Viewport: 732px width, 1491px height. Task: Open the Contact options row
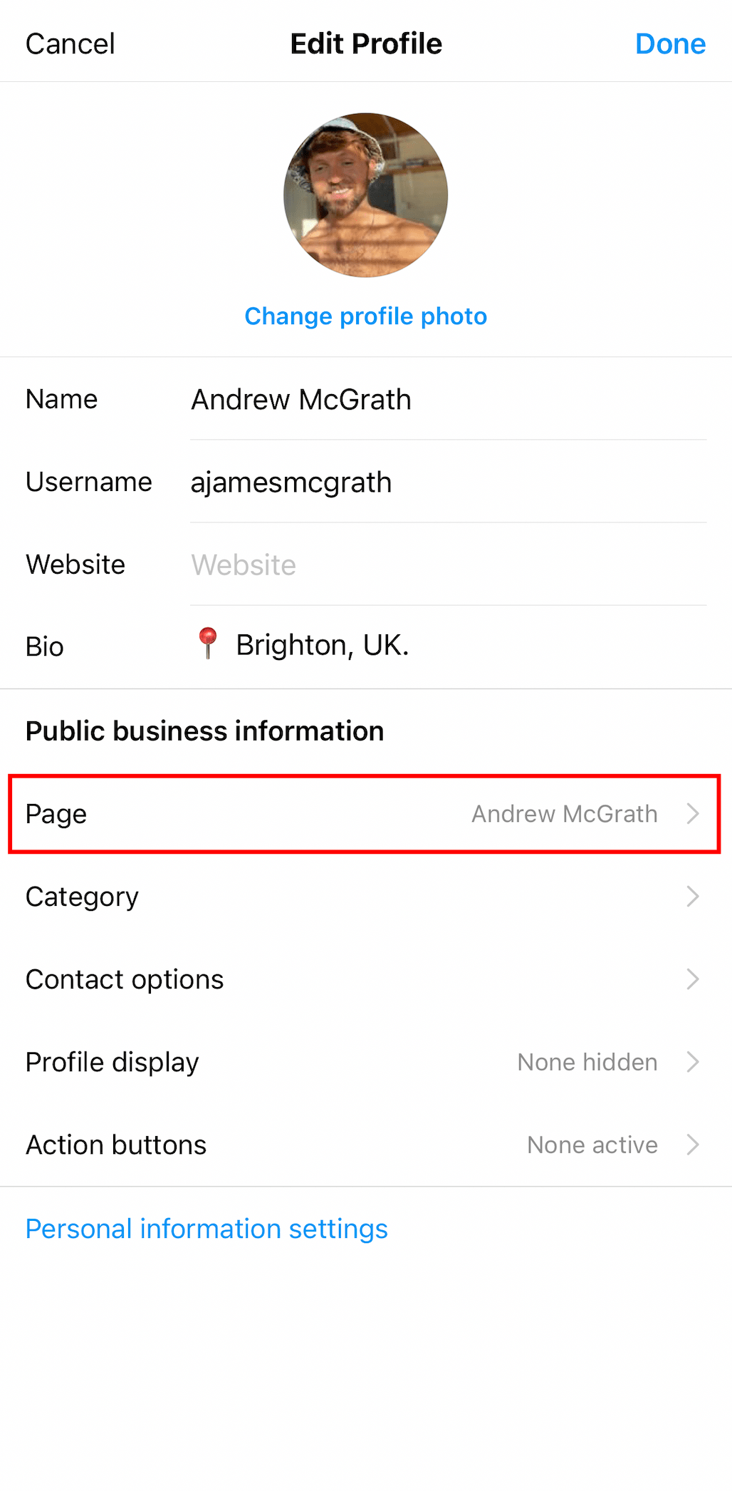pyautogui.click(x=125, y=979)
